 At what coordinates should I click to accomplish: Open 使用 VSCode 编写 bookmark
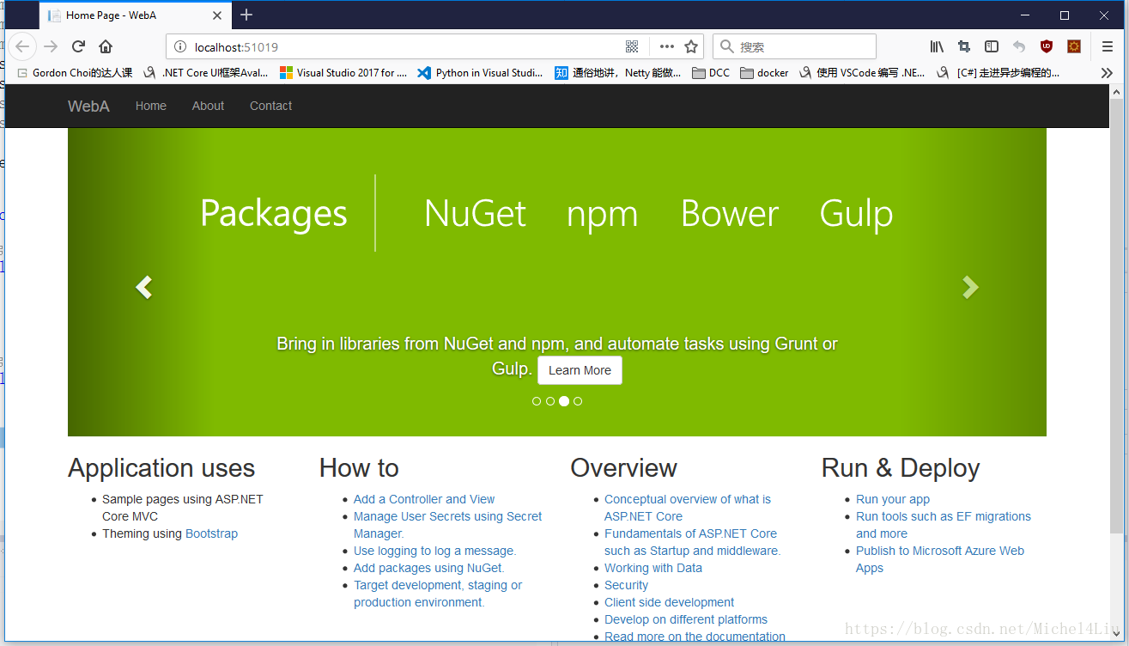(862, 73)
